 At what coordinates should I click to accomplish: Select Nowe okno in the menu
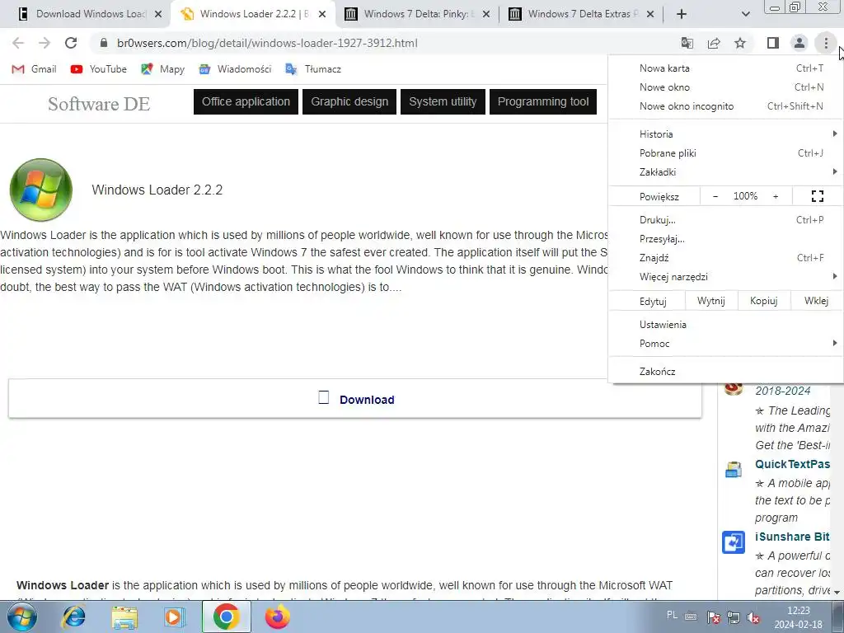(x=725, y=87)
